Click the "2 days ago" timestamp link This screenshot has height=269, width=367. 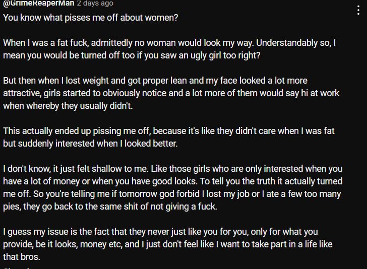coord(95,4)
